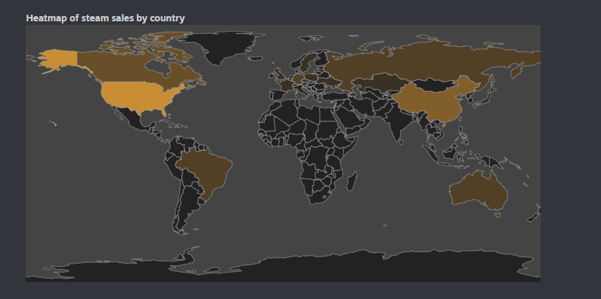
Task: Select Iceland on the world map
Action: tap(256, 59)
